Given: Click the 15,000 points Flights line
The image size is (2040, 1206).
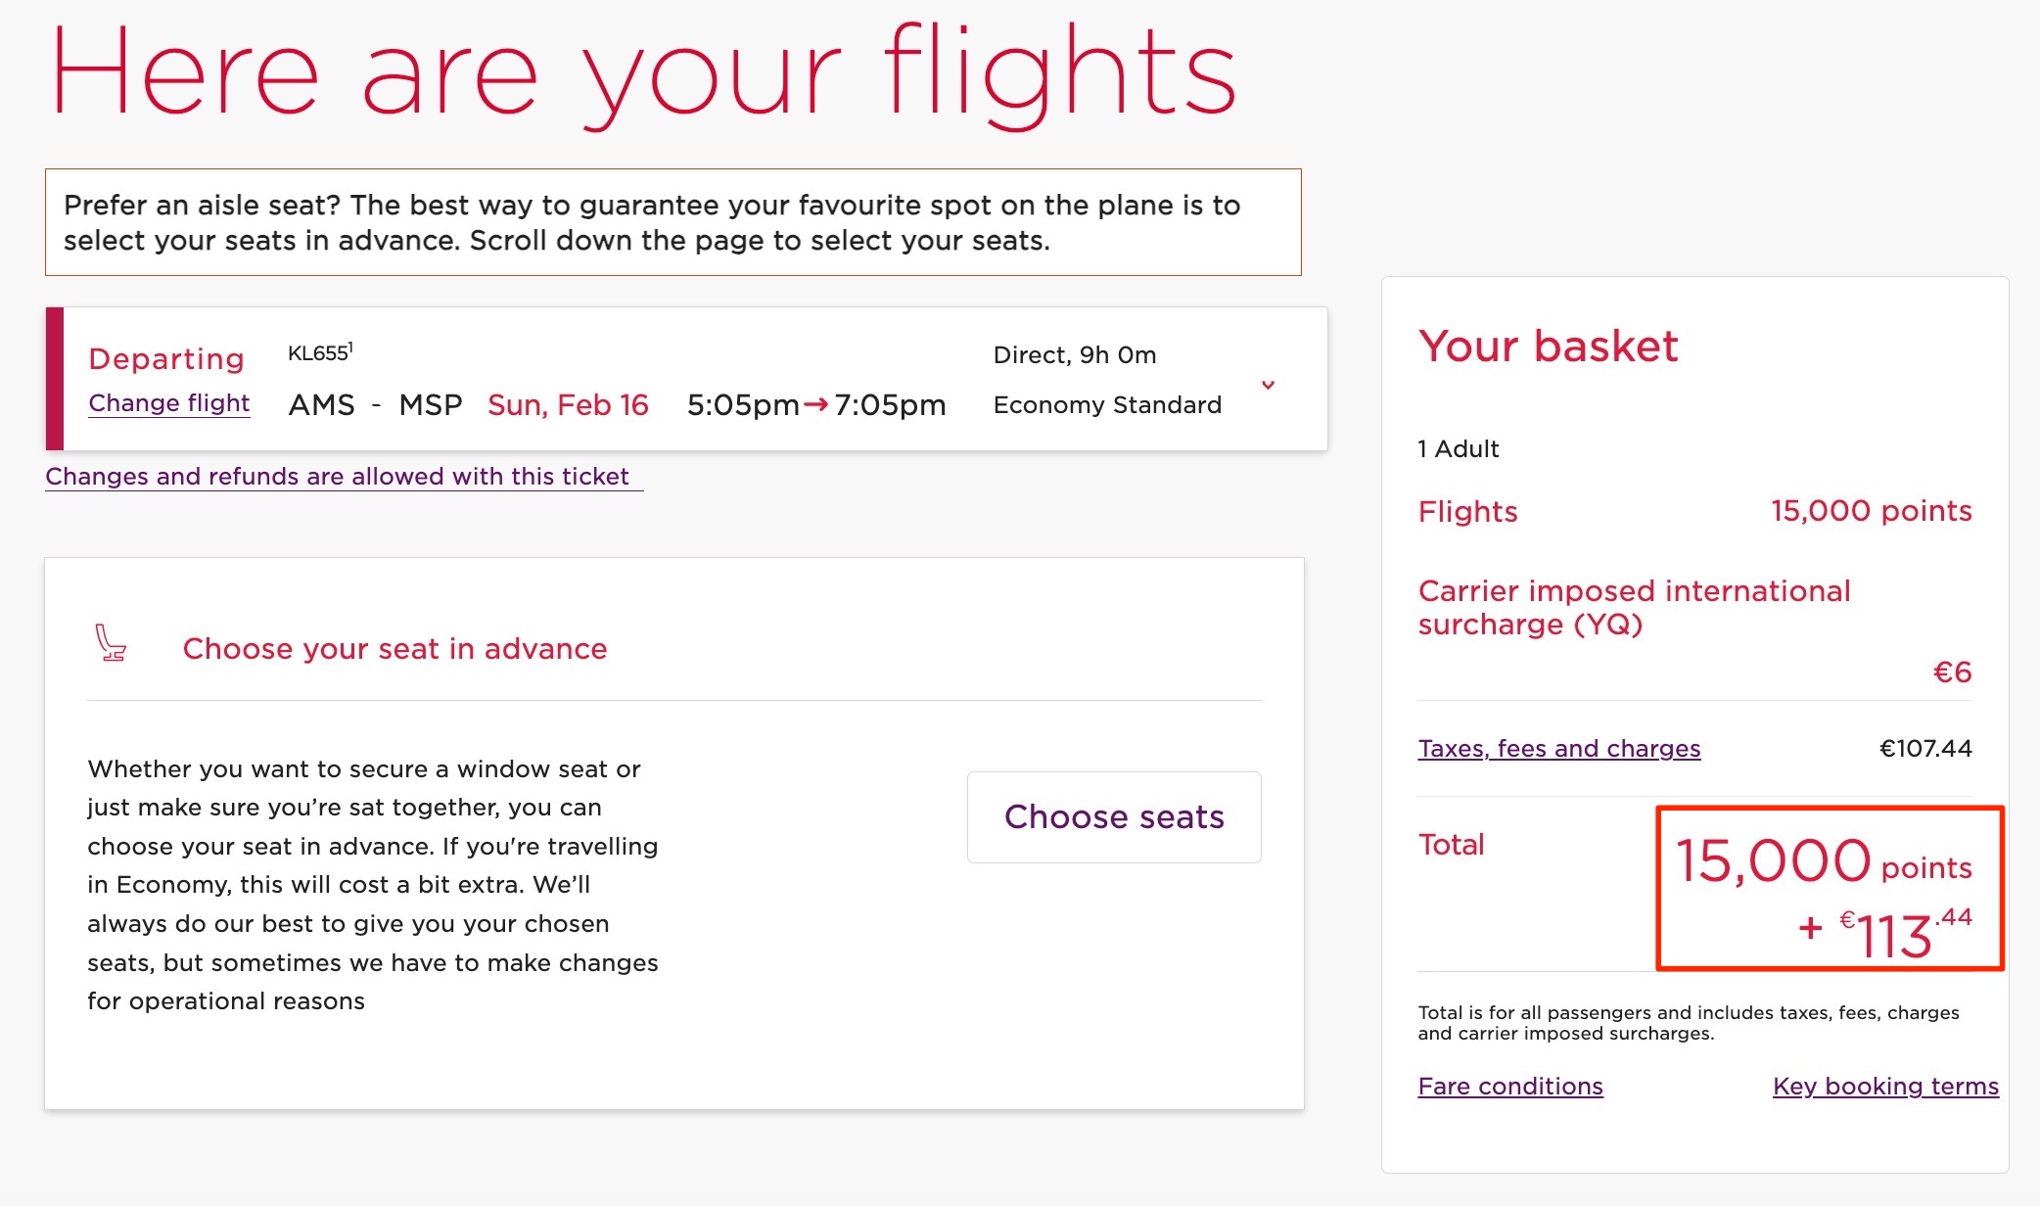Looking at the screenshot, I should (x=1871, y=511).
